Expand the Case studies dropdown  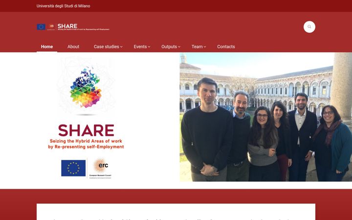[108, 47]
